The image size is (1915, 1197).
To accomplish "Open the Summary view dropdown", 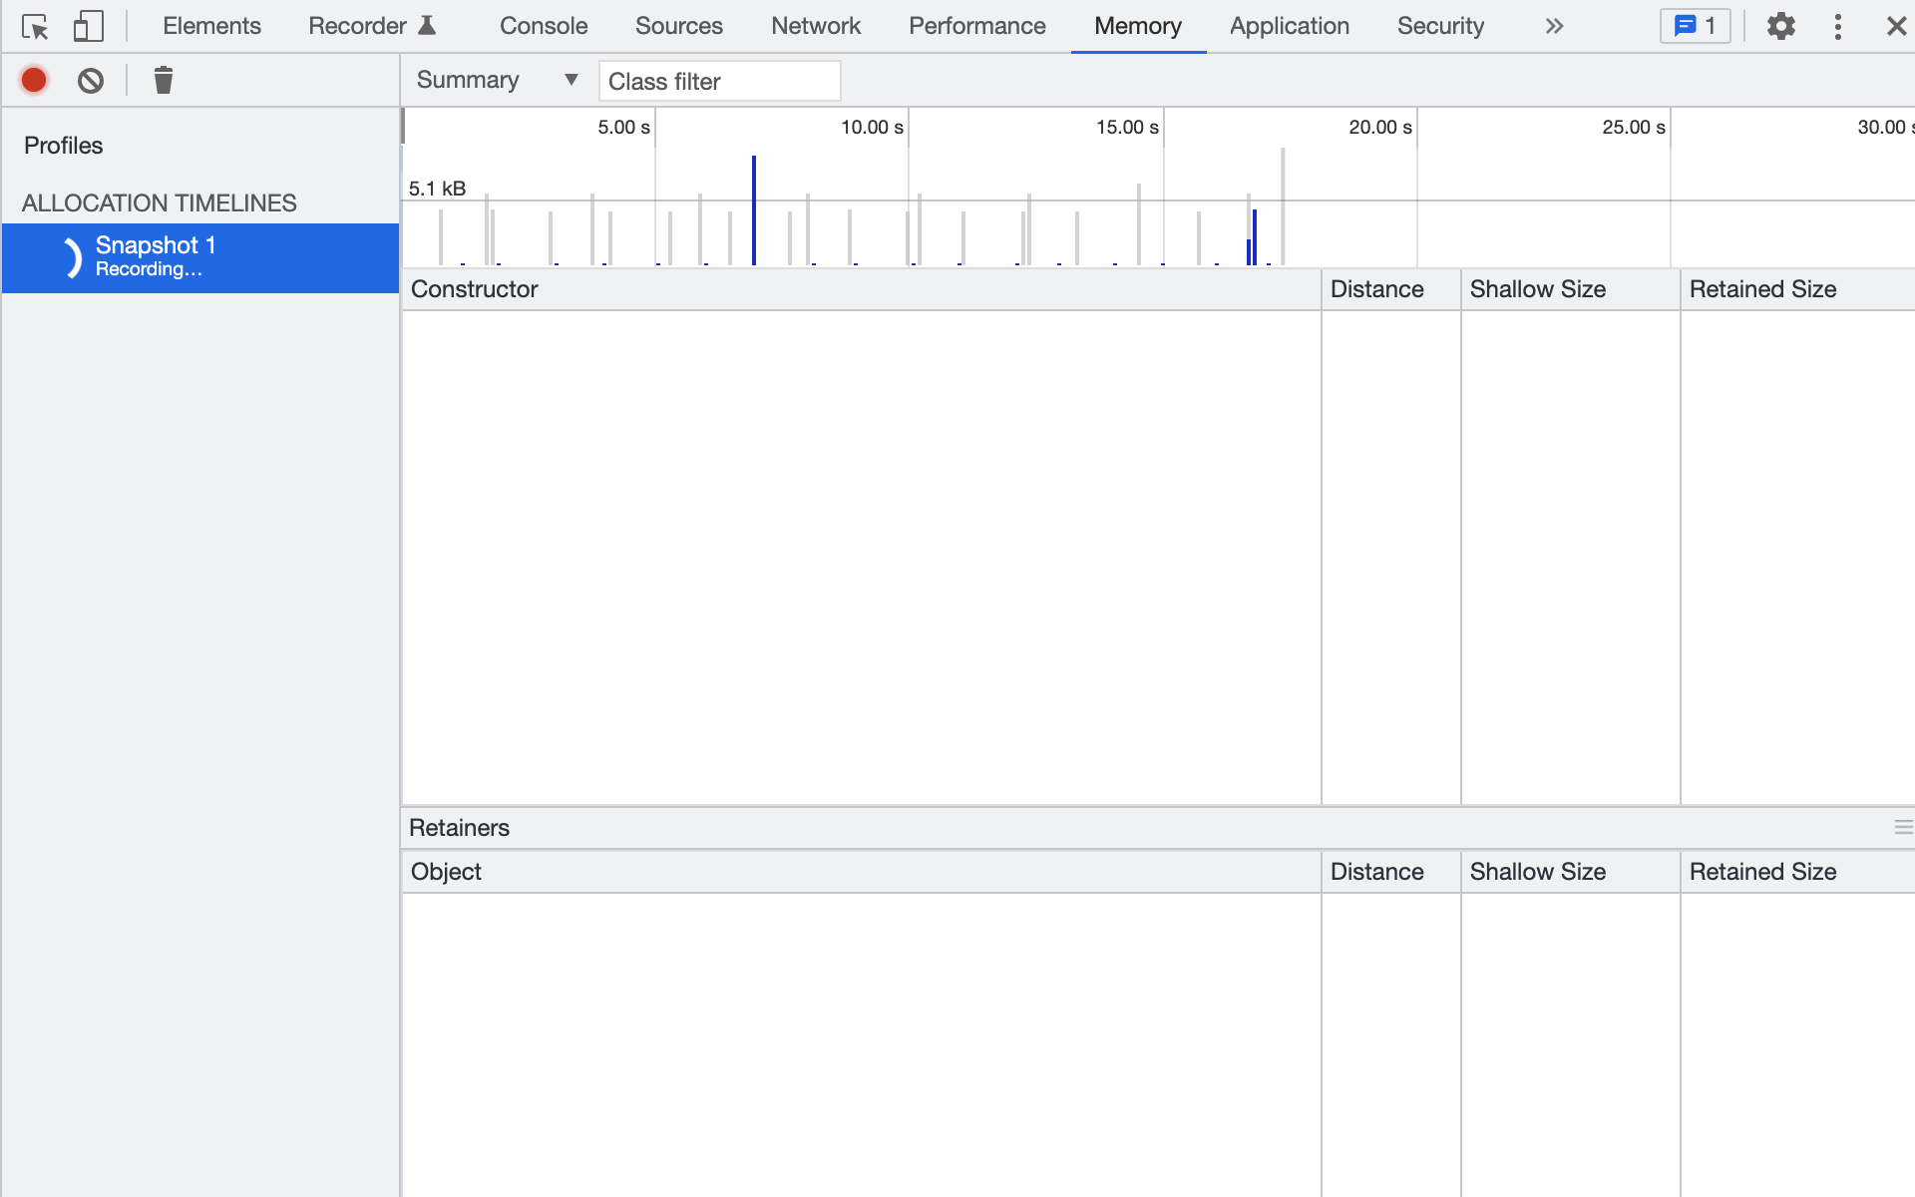I will (497, 80).
